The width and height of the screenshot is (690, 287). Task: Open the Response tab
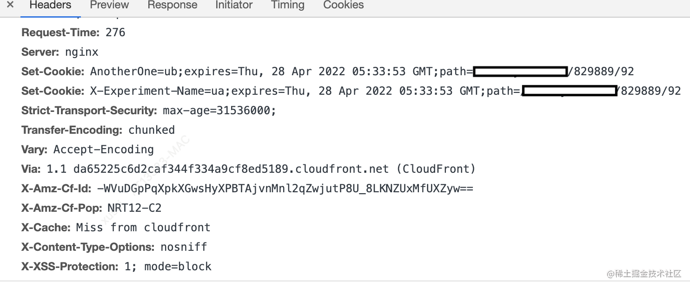(x=172, y=5)
